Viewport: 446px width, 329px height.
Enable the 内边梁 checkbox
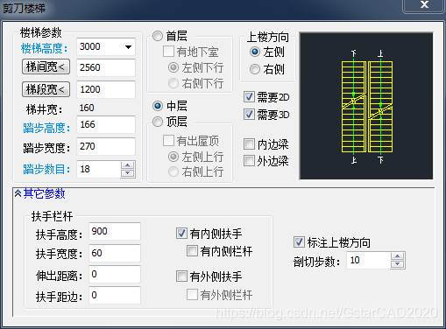pyautogui.click(x=249, y=143)
